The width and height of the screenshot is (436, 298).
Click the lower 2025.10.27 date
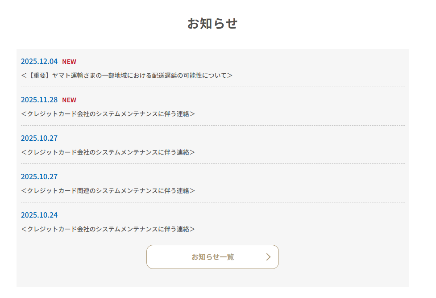click(39, 176)
